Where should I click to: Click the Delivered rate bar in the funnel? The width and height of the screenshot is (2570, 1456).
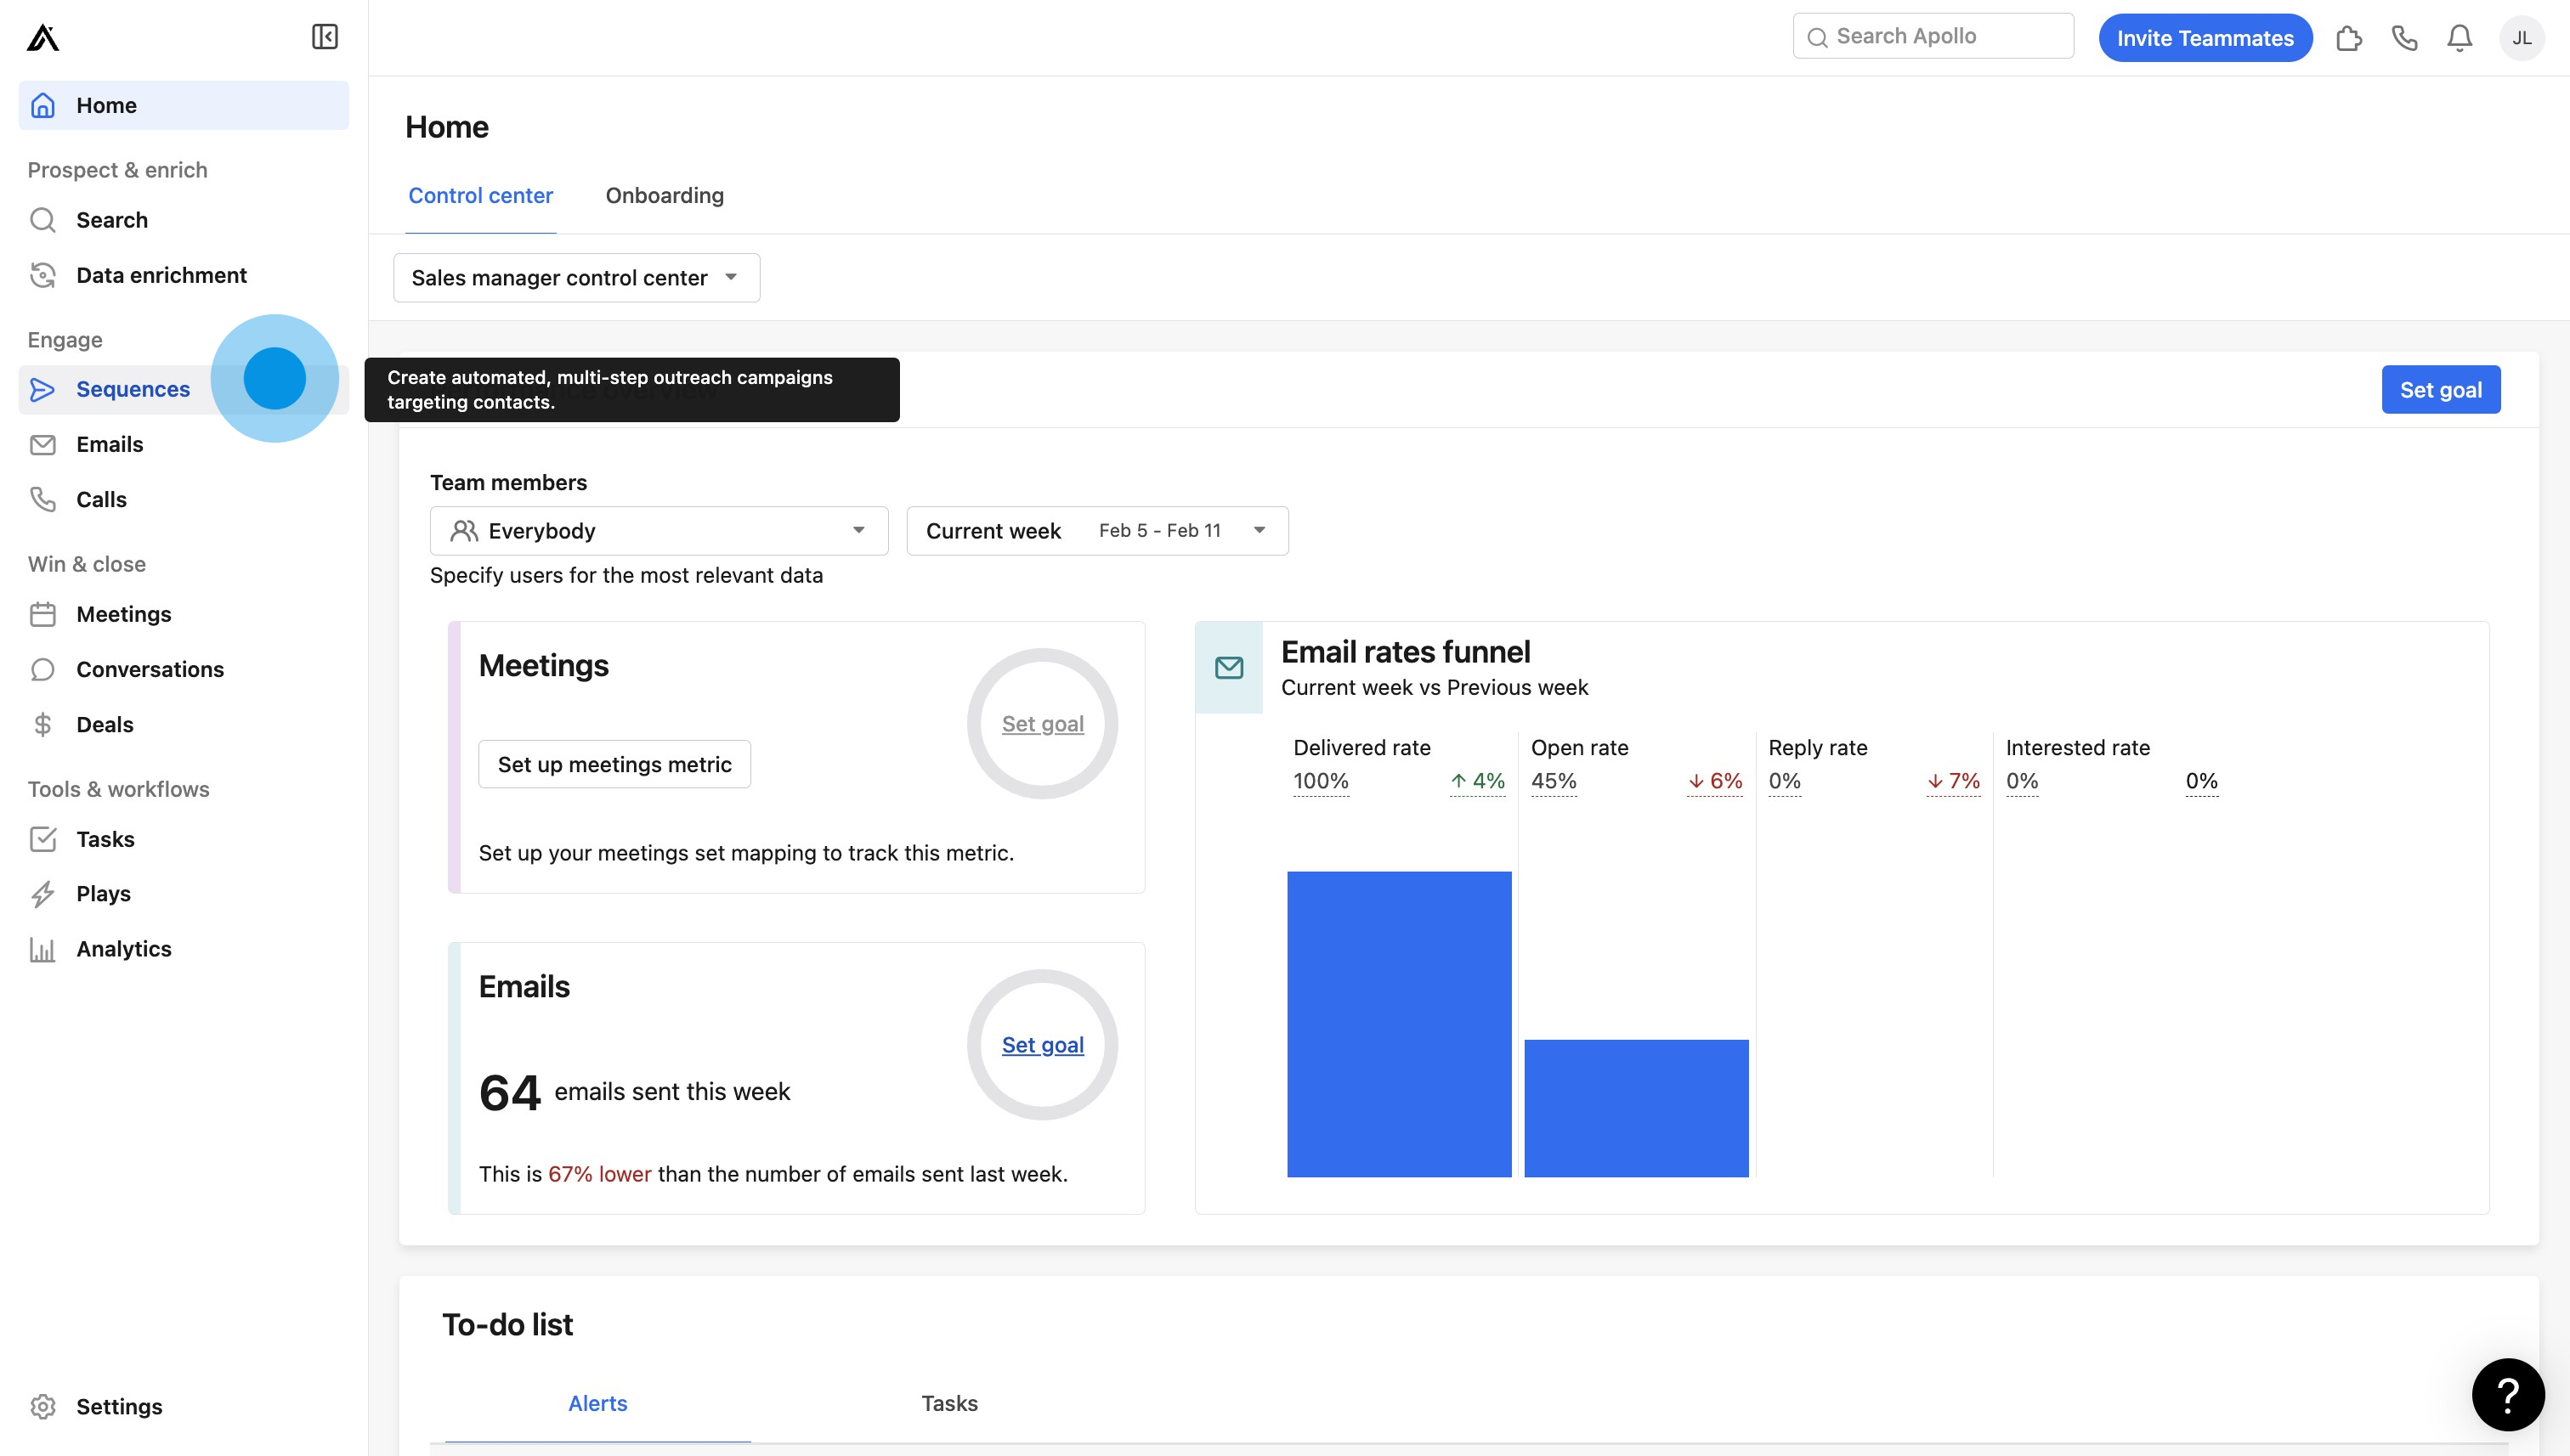(x=1397, y=1024)
